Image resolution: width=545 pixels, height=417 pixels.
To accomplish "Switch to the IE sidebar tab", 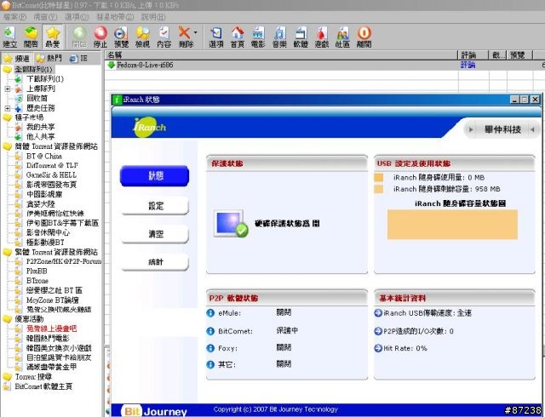I will coord(78,59).
